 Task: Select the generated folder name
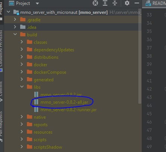click(x=43, y=80)
